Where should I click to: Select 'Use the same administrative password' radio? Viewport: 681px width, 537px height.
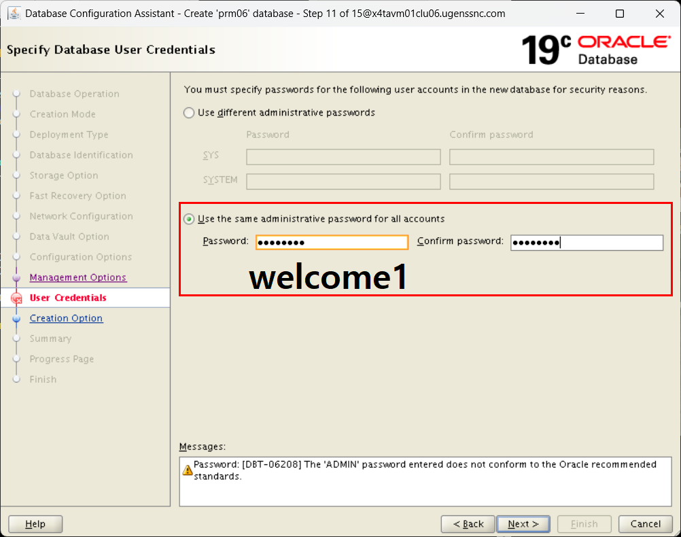tap(188, 219)
